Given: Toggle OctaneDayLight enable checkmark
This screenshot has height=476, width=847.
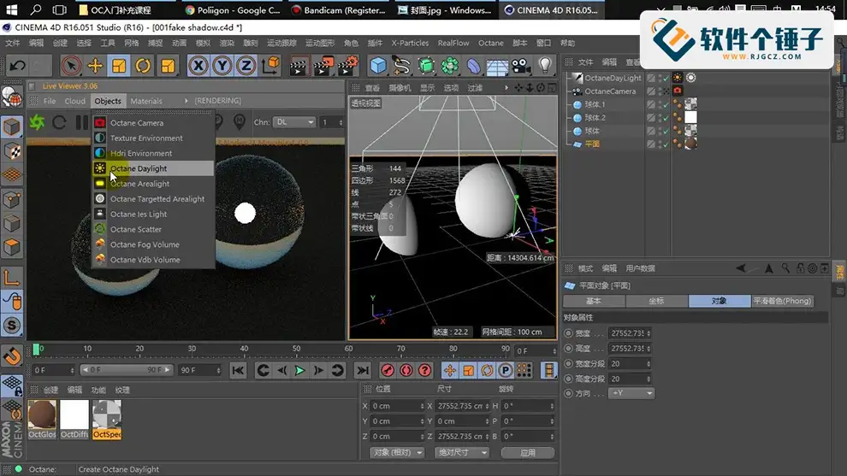Looking at the screenshot, I should (x=666, y=78).
